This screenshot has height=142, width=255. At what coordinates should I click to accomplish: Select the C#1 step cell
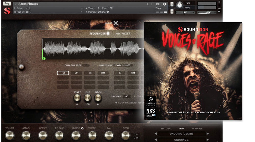[x=76, y=73]
